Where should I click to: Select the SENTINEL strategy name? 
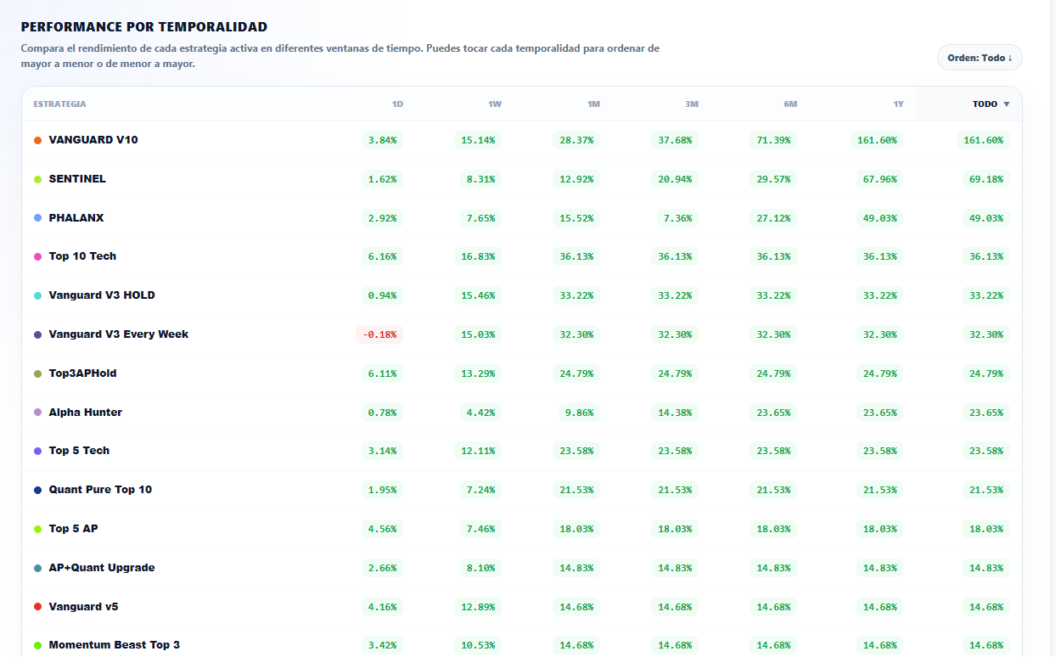point(77,178)
